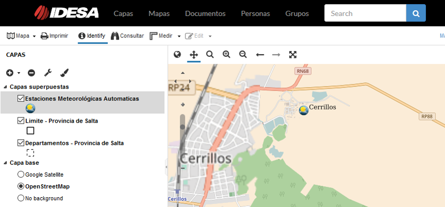
Task: Click the Cerrillos weather station marker
Action: pyautogui.click(x=304, y=110)
